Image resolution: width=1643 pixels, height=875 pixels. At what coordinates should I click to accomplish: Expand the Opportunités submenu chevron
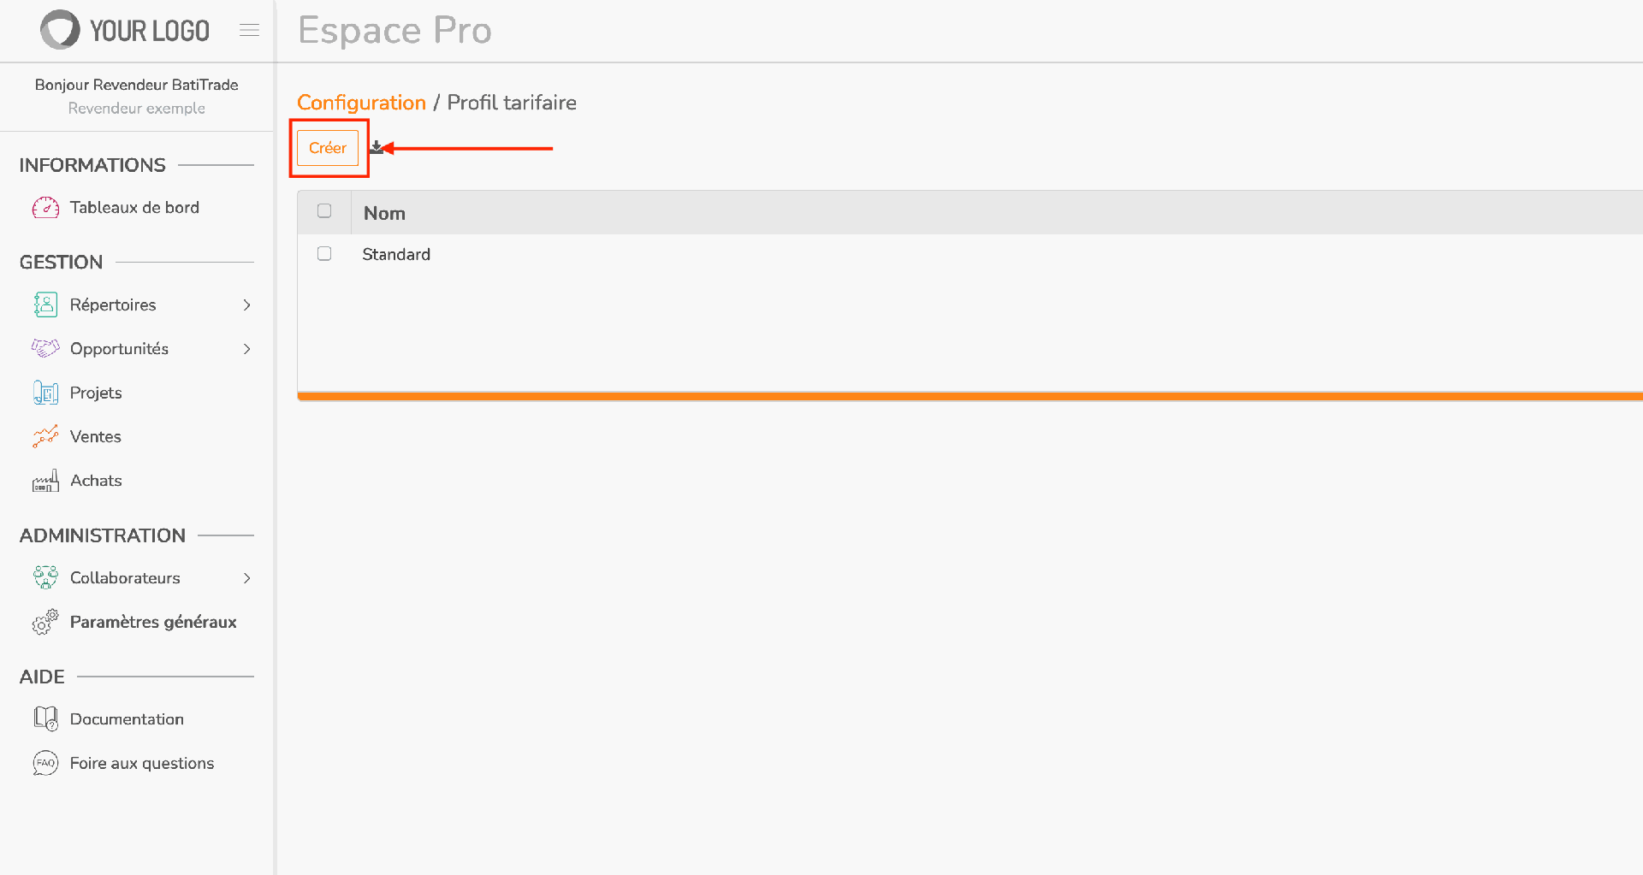coord(246,349)
